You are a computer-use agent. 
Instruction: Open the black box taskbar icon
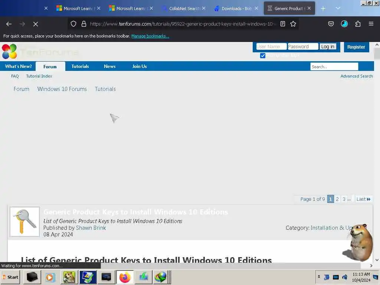click(32, 277)
